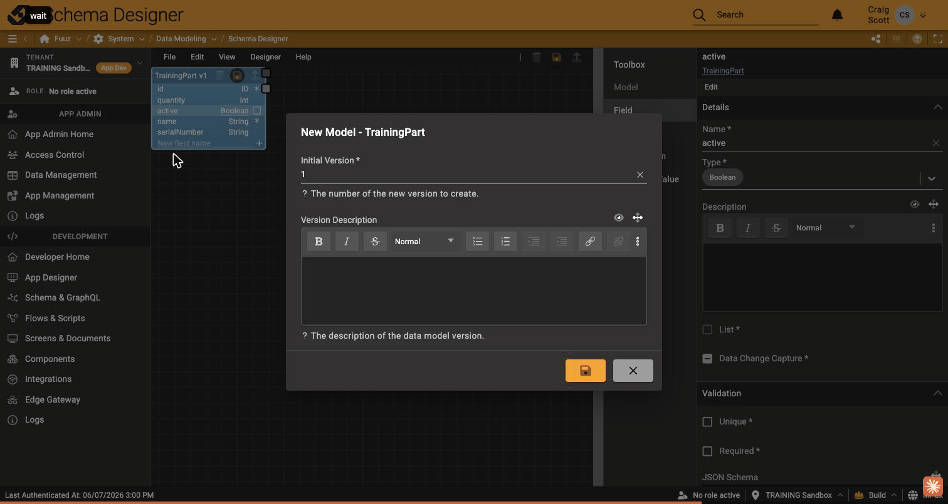Screen dimensions: 948x504
Task: Click the orange save button in the dialog
Action: (x=585, y=371)
